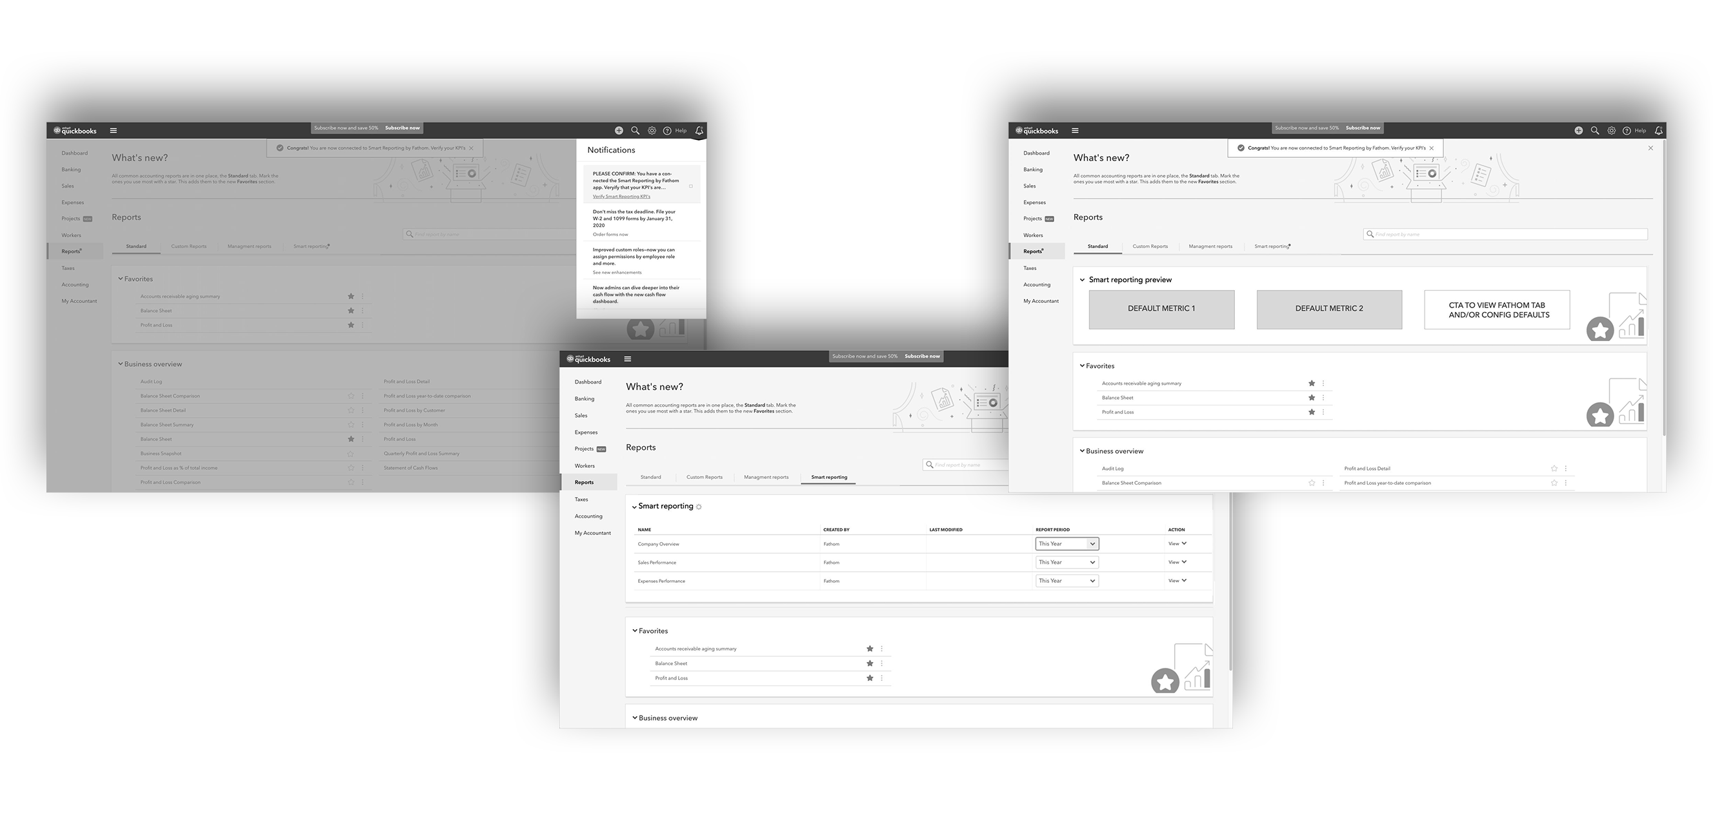Click the DEFAULT METRIC 2 tile
This screenshot has height=829, width=1713.
(x=1328, y=309)
